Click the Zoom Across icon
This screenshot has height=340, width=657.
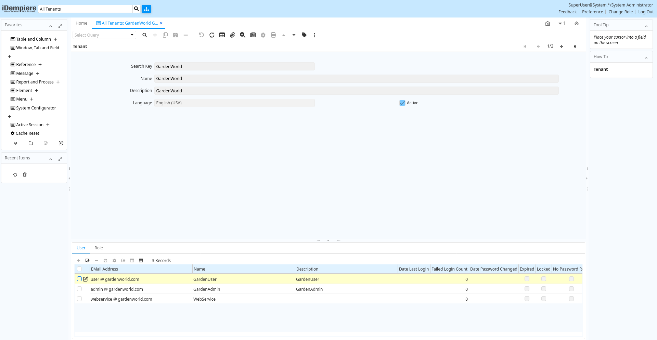click(243, 35)
